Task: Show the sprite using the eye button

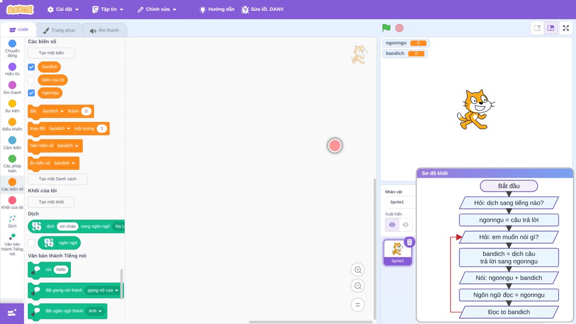Action: pyautogui.click(x=392, y=225)
